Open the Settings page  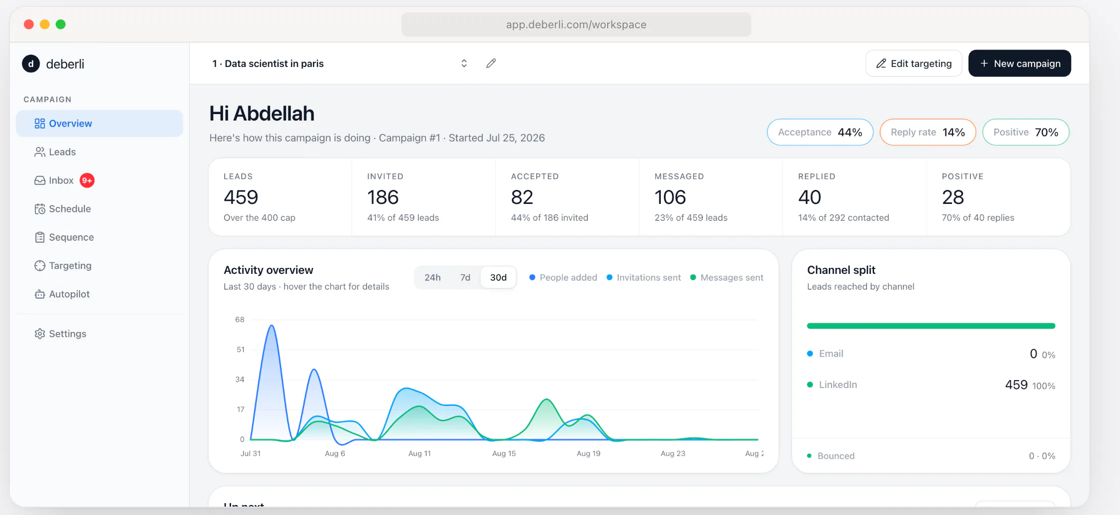click(99, 334)
